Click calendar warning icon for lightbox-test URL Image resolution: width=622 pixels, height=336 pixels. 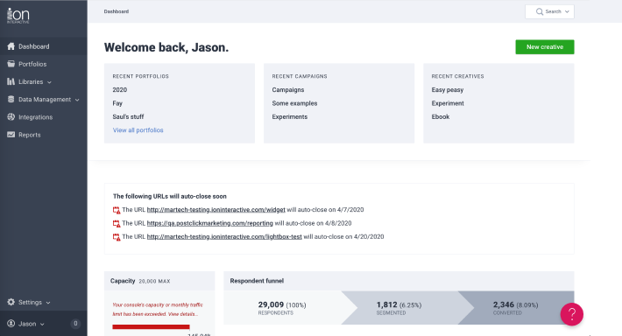pos(117,237)
